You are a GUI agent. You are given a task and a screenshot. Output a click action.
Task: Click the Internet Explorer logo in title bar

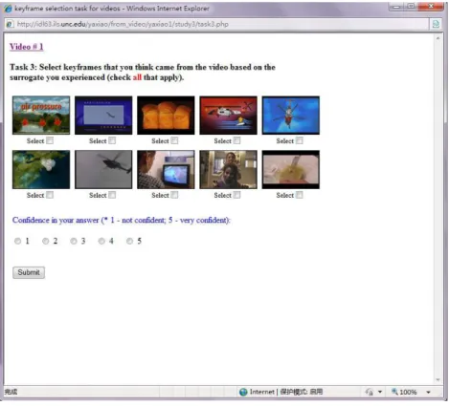pyautogui.click(x=8, y=9)
